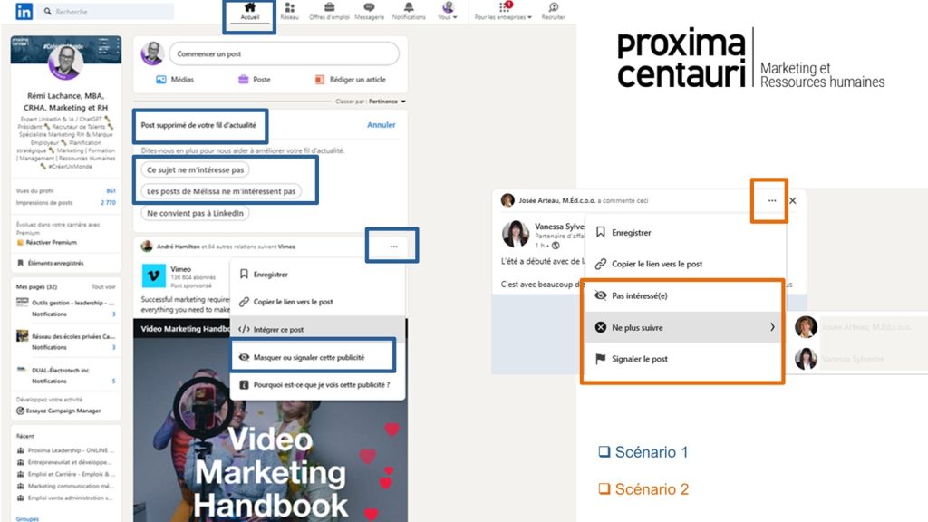Click the LinkedIn logo icon
Screen dimensions: 928x522
[24, 11]
